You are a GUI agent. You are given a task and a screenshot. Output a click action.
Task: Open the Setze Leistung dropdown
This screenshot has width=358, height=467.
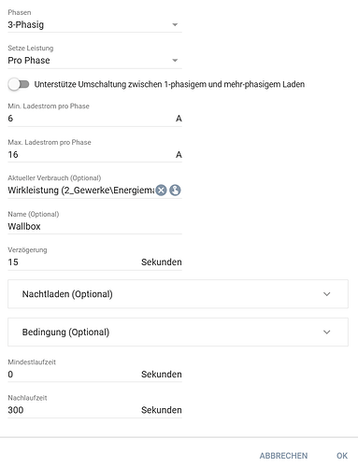(x=94, y=61)
